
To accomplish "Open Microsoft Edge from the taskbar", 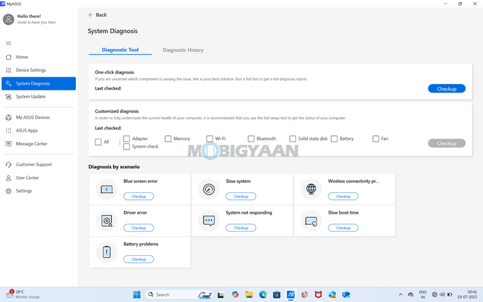I will [x=263, y=294].
